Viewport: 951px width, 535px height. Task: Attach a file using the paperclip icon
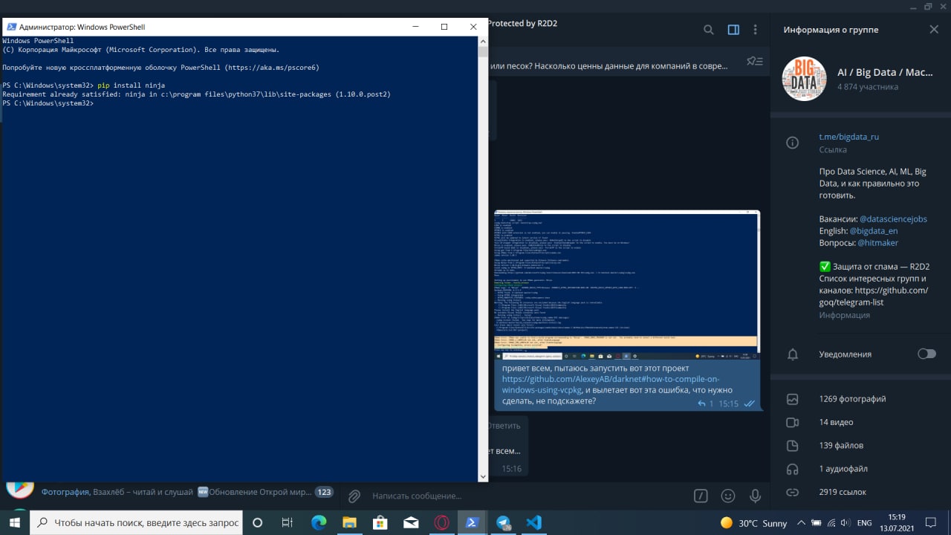click(354, 496)
